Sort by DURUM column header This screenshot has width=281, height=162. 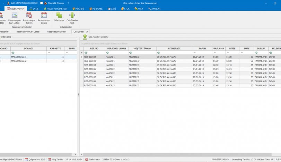261,49
